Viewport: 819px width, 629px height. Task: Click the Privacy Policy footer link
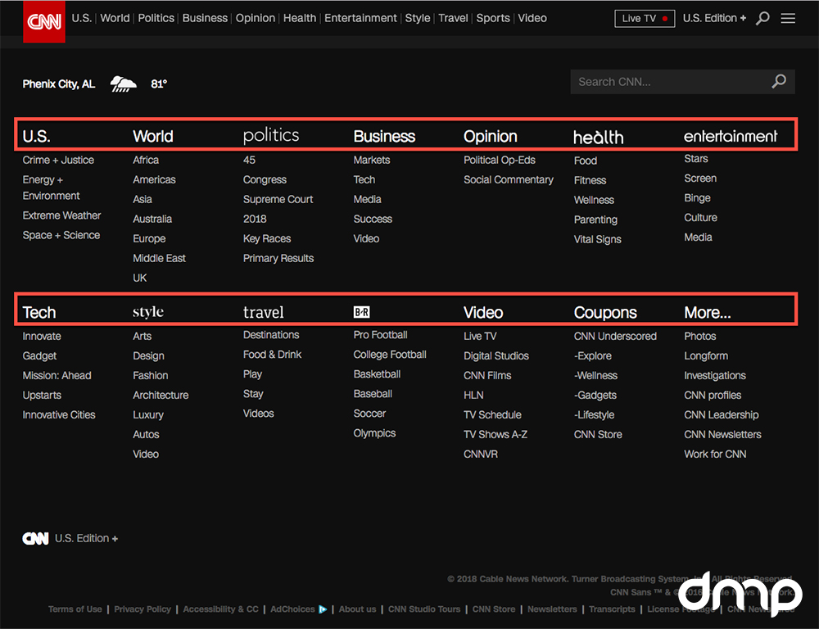tap(143, 609)
